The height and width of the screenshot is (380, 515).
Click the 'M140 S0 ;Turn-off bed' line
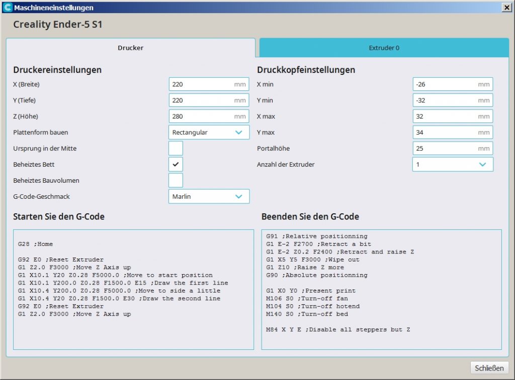point(307,314)
